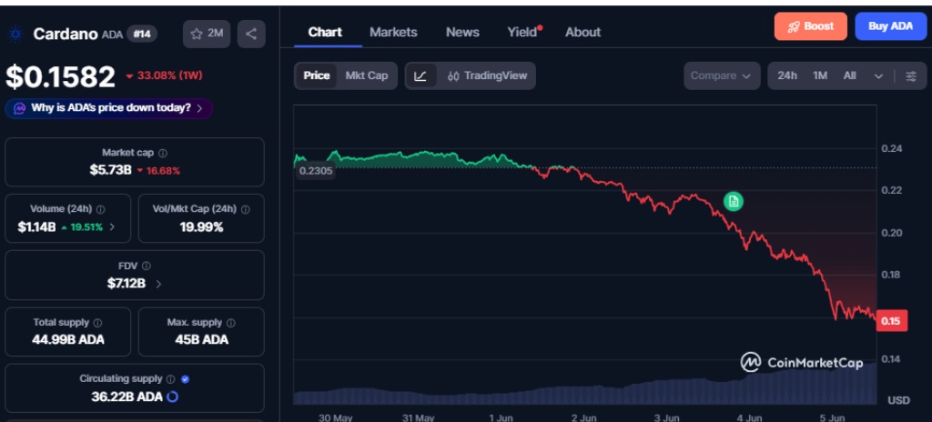Viewport: 932px width, 422px height.
Task: Switch chart to Price view
Action: point(316,75)
